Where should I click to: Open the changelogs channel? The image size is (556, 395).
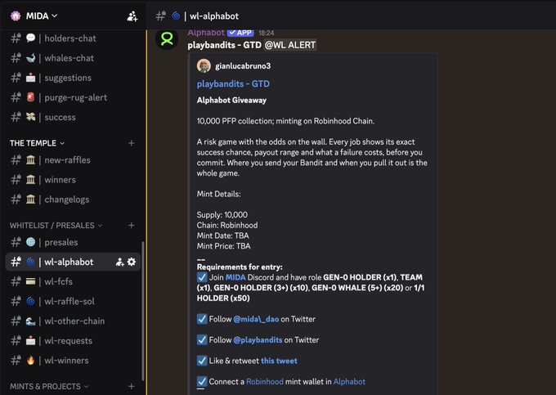coord(73,200)
